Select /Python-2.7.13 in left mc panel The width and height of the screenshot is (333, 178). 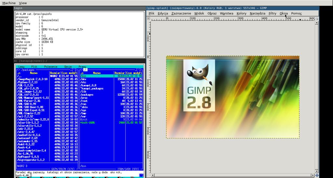[x=47, y=82]
